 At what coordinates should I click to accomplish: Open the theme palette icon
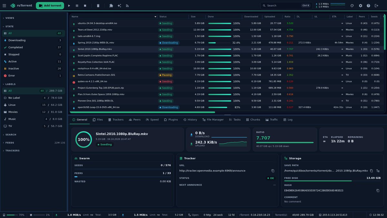(x=352, y=5)
